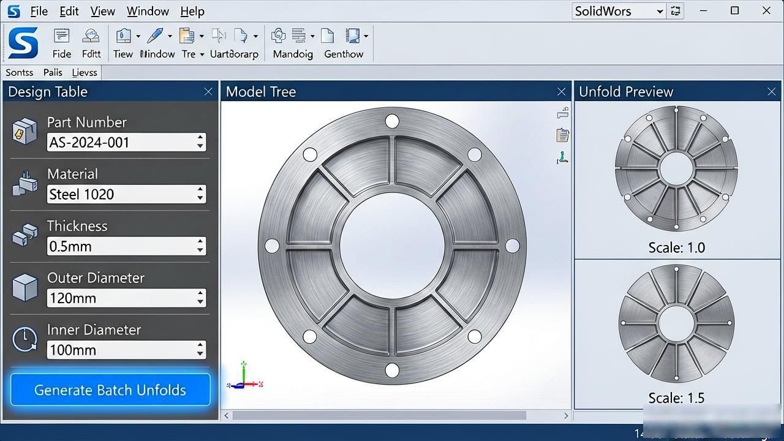Screen dimensions: 784x441
Task: Click the Outer Diameter cube icon
Action: (x=25, y=287)
